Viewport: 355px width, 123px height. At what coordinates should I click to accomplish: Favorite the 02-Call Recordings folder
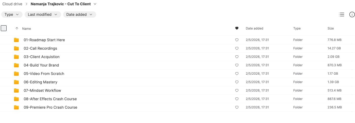point(237,48)
